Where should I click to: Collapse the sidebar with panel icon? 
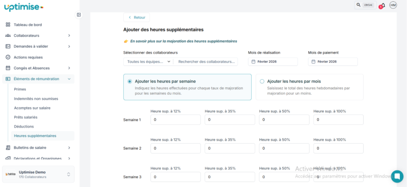point(79,14)
